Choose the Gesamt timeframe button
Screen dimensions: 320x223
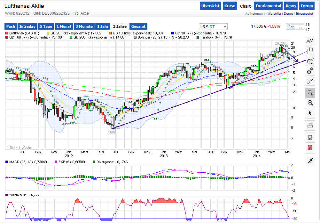pos(138,26)
